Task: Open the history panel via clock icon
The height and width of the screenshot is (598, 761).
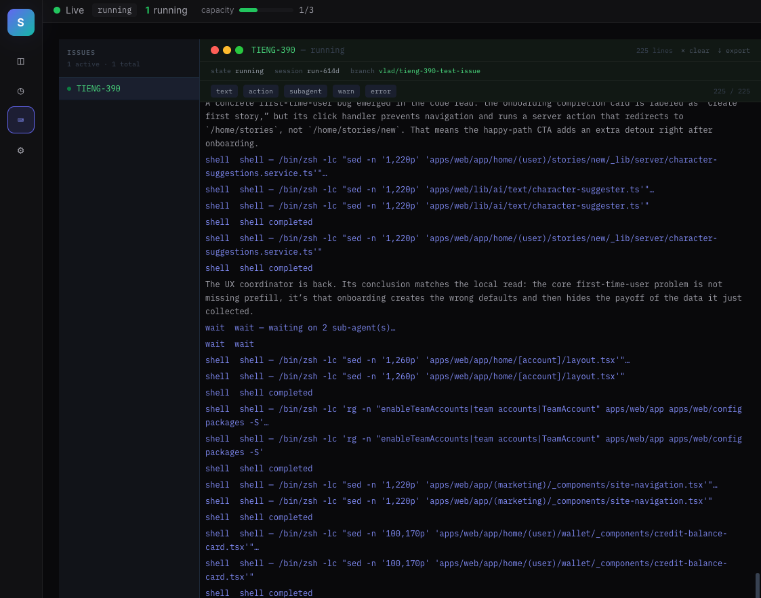Action: tap(20, 90)
